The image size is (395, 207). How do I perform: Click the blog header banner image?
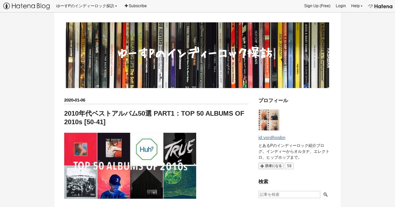[197, 55]
